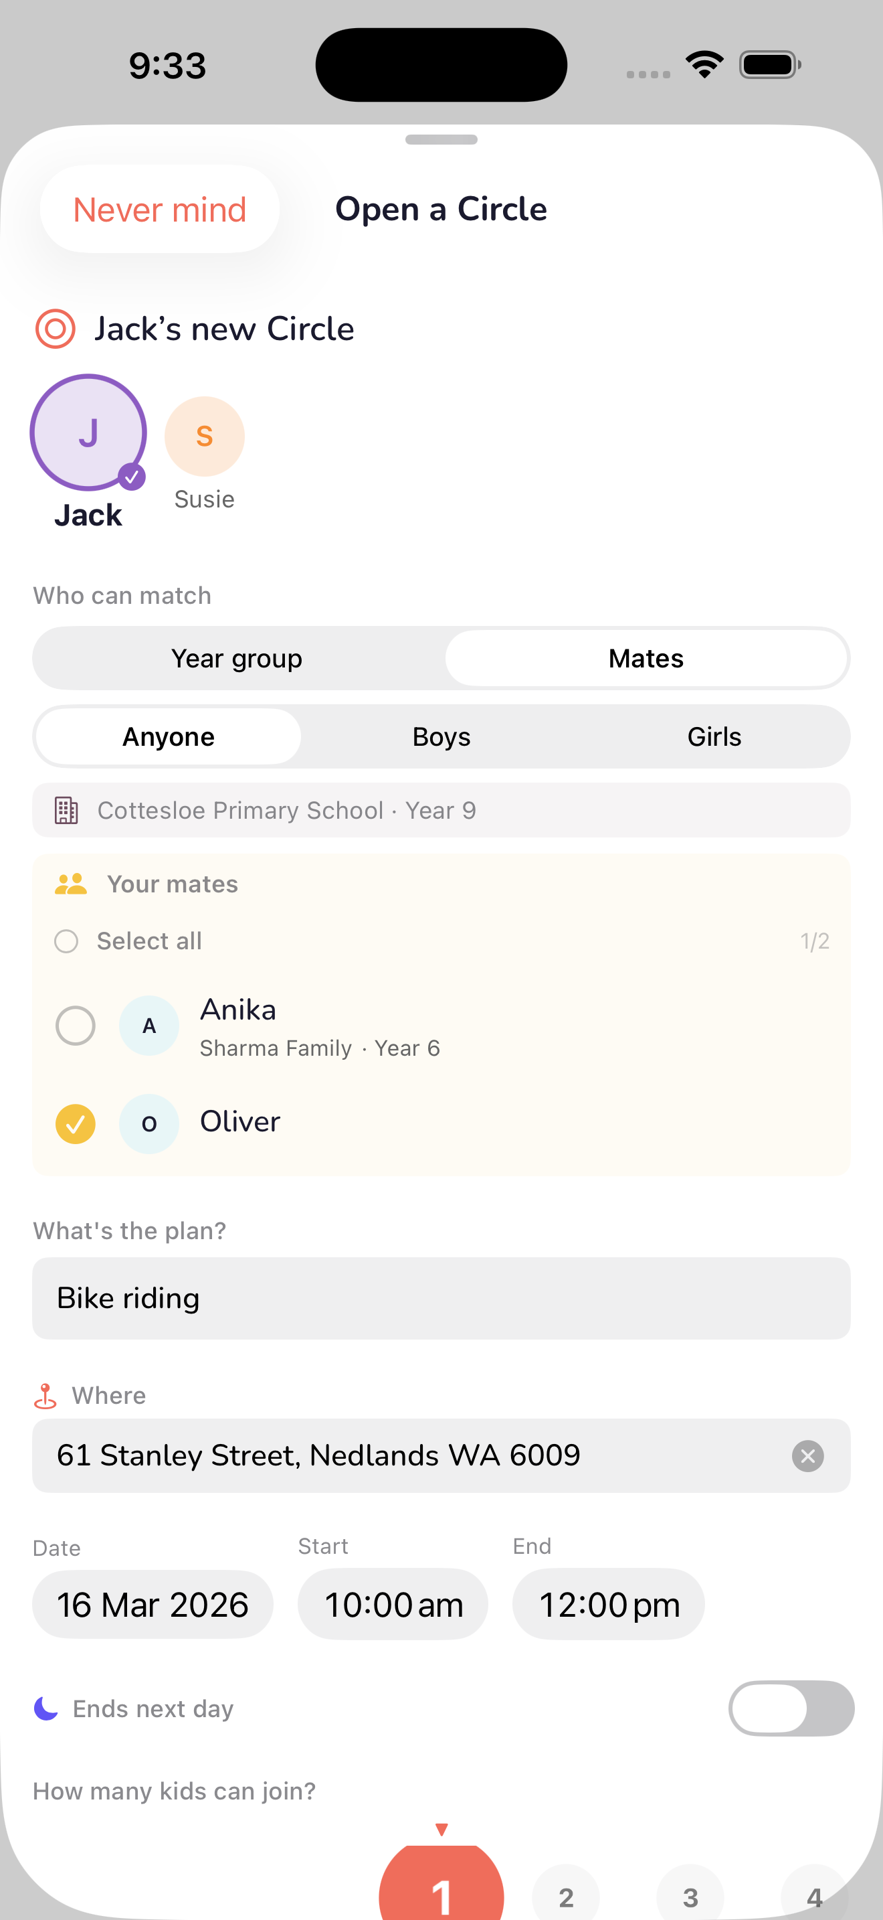Select Susie's avatar

tap(204, 436)
